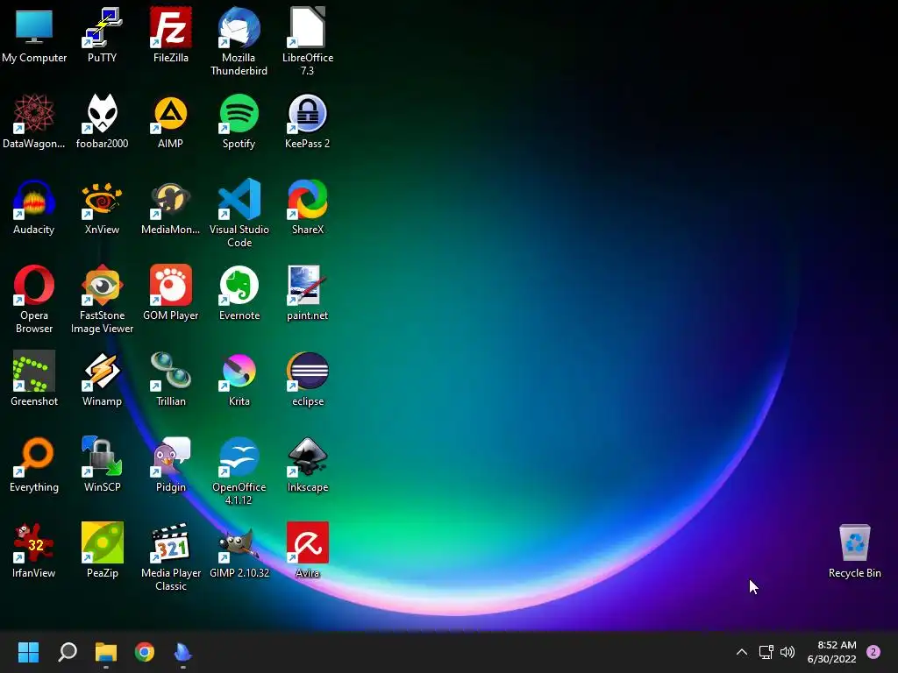This screenshot has width=898, height=673.
Task: Select the Evernote desktop shortcut
Action: (x=239, y=293)
